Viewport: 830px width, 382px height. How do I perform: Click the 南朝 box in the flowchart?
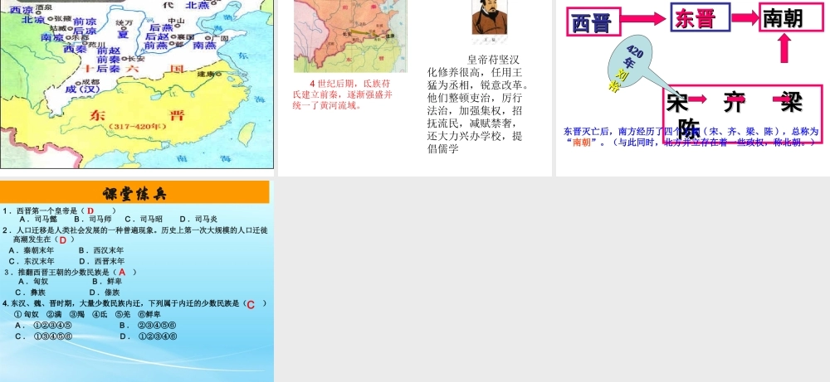pyautogui.click(x=791, y=17)
